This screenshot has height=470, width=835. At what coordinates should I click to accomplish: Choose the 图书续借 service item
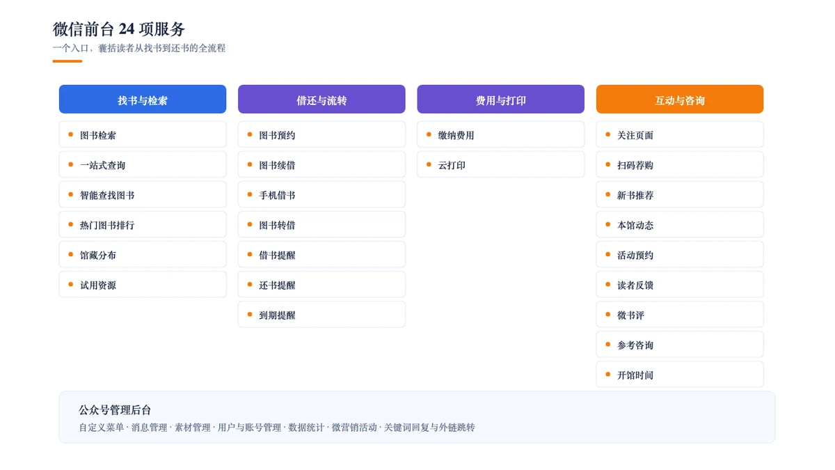[x=321, y=165]
